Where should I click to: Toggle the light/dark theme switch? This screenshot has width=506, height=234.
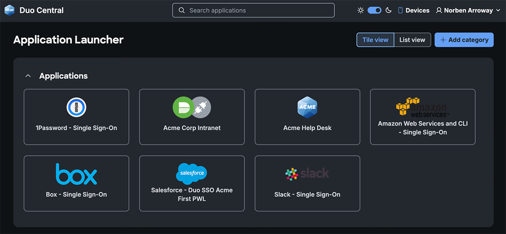(375, 10)
